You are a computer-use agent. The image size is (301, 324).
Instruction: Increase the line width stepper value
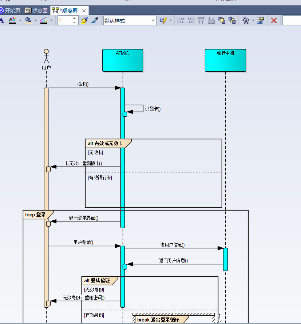click(x=75, y=19)
